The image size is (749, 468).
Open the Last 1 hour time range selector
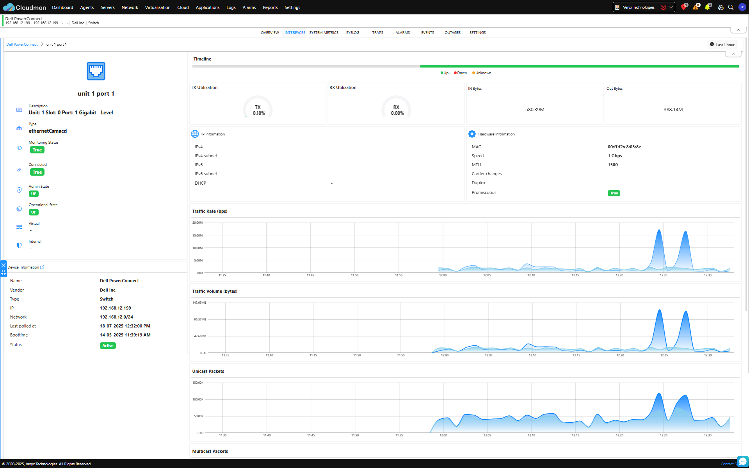pos(722,44)
